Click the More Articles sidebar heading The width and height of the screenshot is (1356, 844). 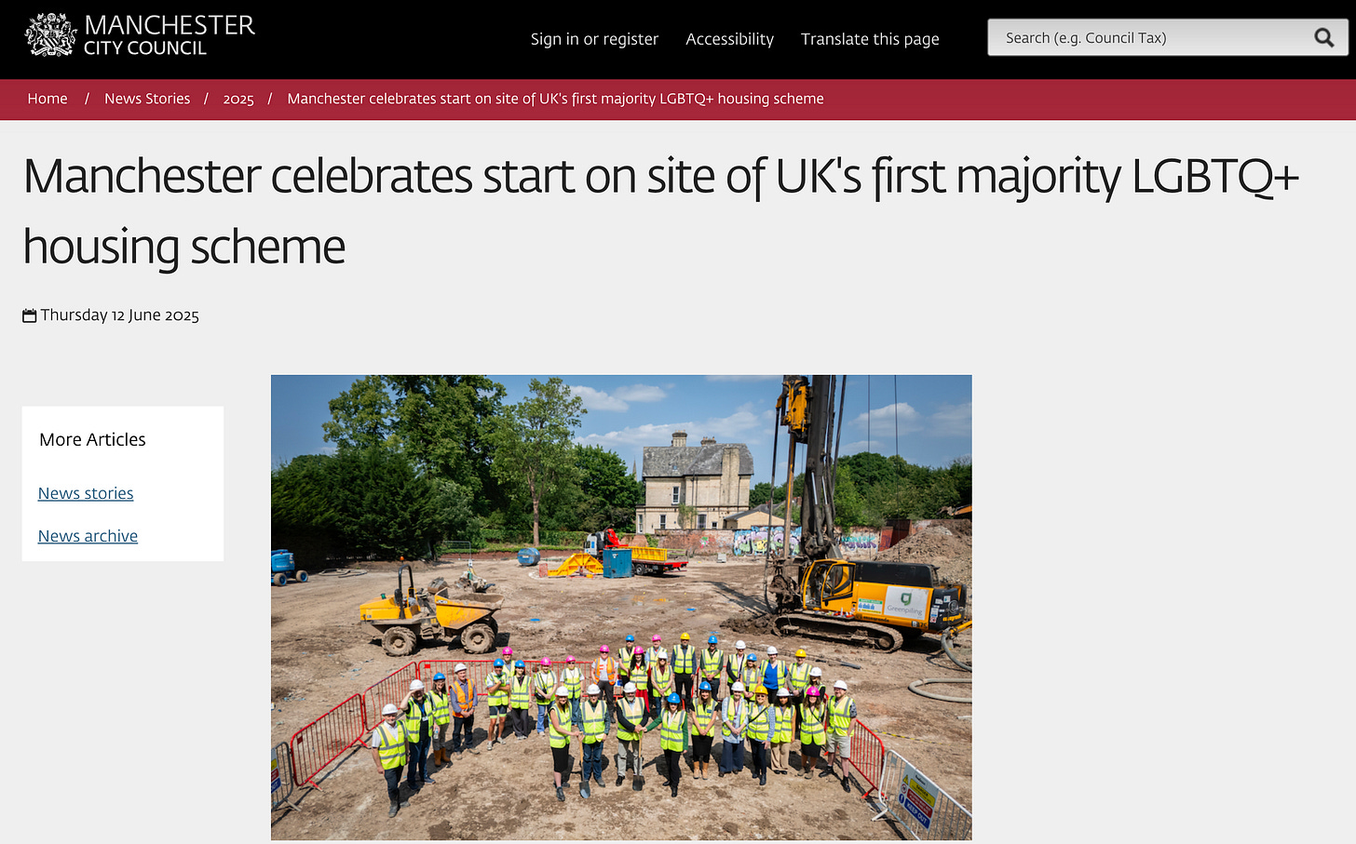(x=92, y=439)
